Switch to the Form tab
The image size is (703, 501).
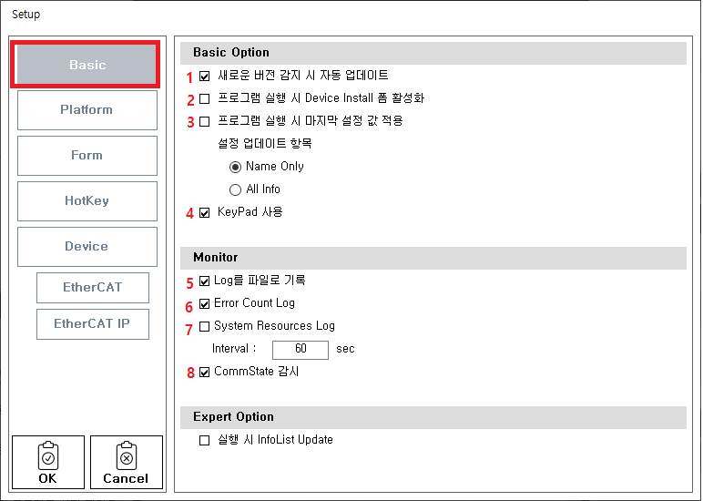(87, 156)
